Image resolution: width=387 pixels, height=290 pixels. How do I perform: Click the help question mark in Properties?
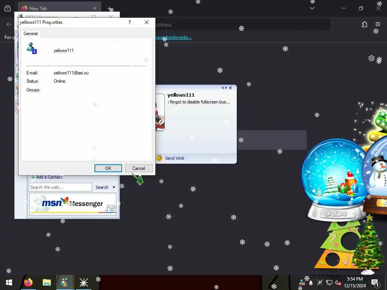tap(130, 22)
